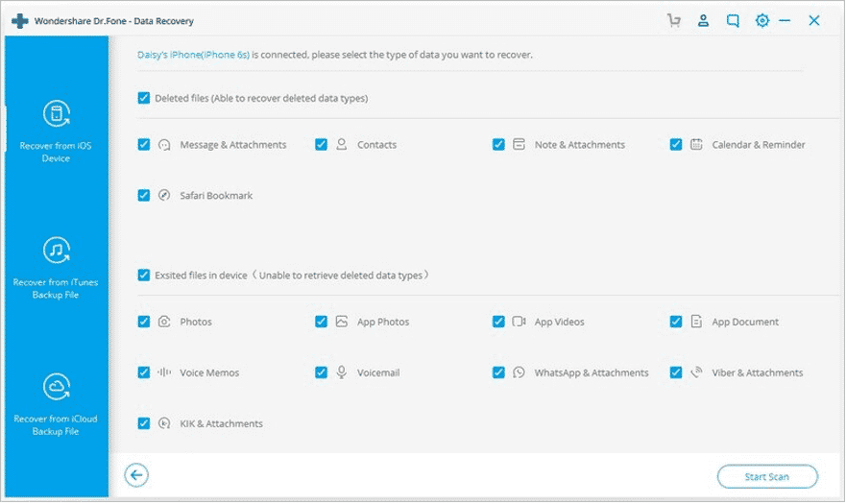Open the user account icon
The height and width of the screenshot is (504, 846).
pyautogui.click(x=704, y=20)
